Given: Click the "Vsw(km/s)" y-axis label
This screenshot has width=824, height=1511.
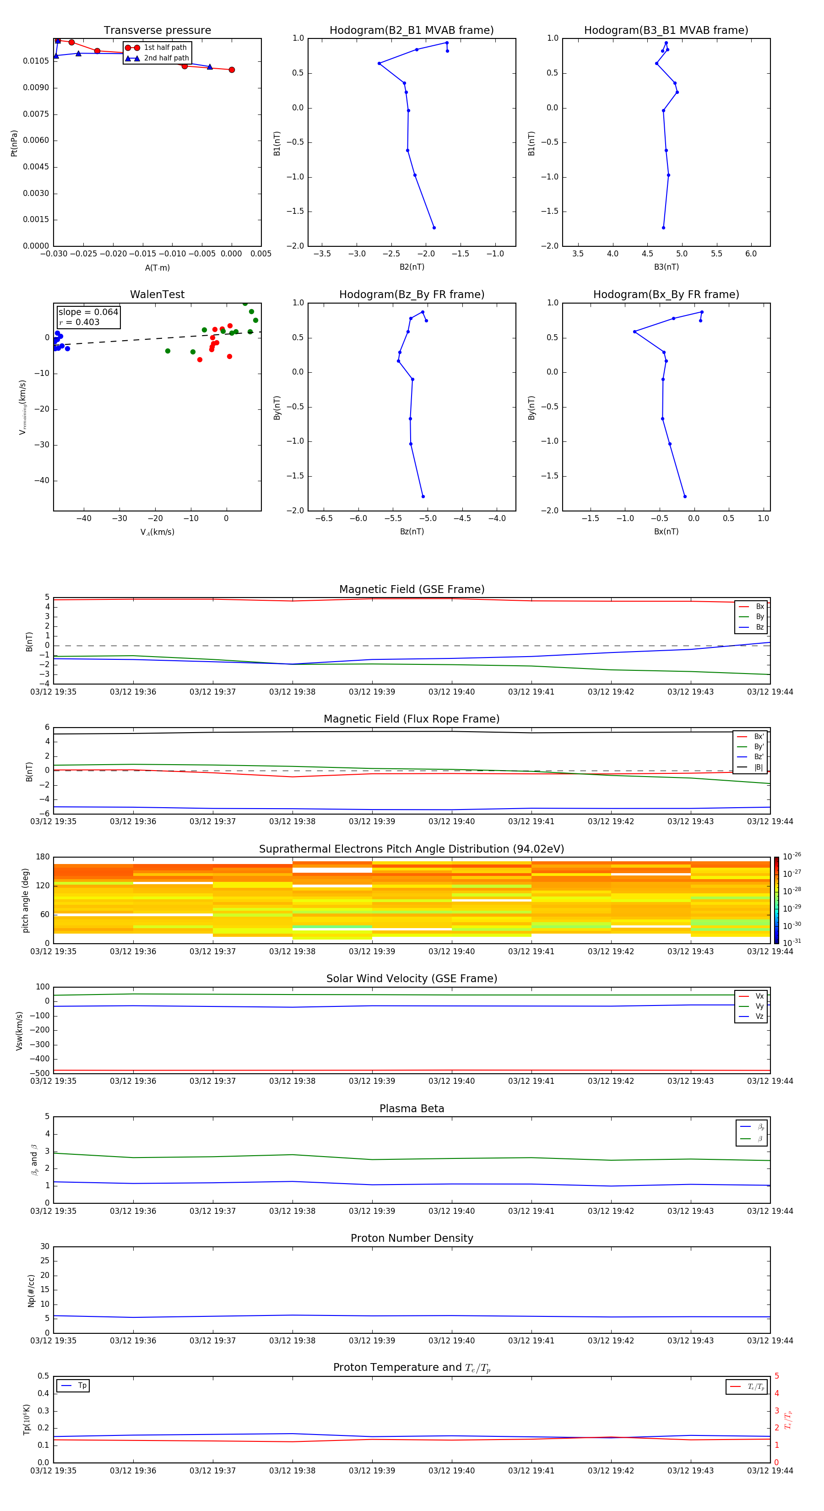Looking at the screenshot, I should coord(19,1031).
